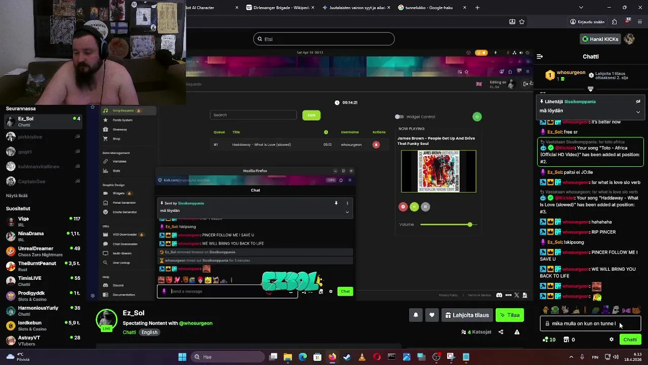This screenshot has height=365, width=648.
Task: Open Giveaway section in the sidebar
Action: [x=119, y=129]
